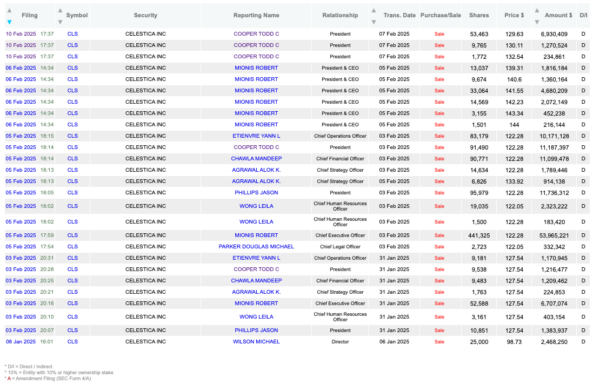Sort the Filing column descending

10,22
